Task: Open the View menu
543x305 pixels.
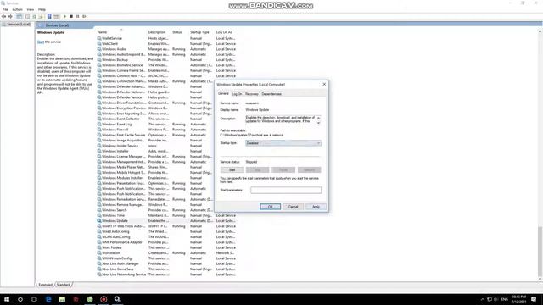Action: (31, 9)
